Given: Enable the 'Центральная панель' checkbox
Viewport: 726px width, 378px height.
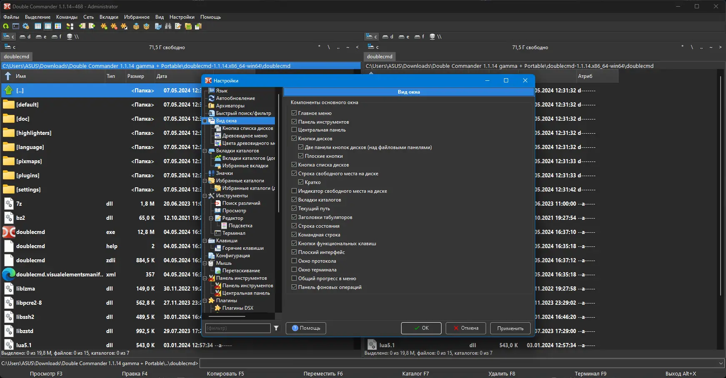Looking at the screenshot, I should pos(294,130).
